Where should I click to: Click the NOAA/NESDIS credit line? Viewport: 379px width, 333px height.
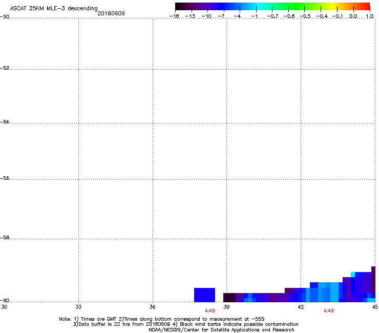221,329
